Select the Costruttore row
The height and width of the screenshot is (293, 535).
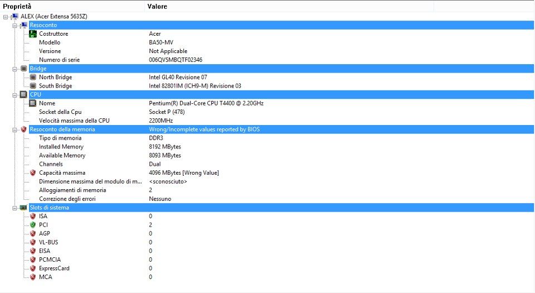coord(53,34)
